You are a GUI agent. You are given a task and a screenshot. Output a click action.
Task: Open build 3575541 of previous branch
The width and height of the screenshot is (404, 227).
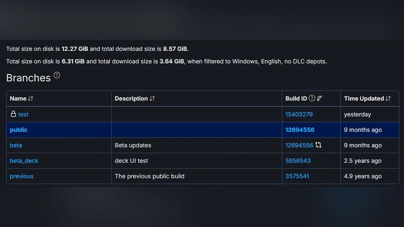coord(297,176)
